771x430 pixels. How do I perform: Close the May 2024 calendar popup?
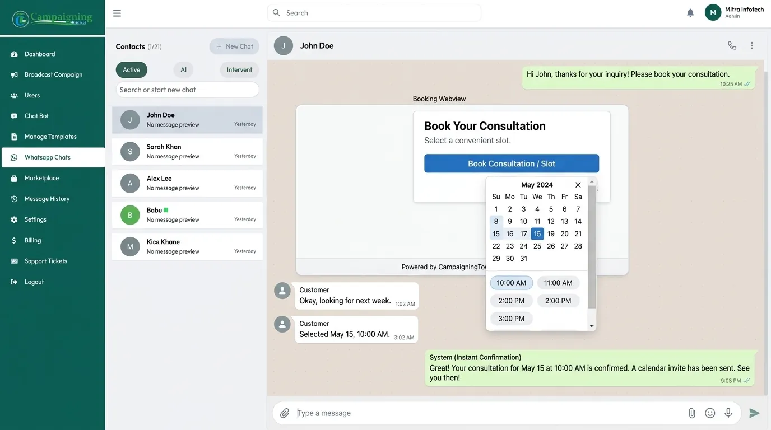pyautogui.click(x=578, y=185)
